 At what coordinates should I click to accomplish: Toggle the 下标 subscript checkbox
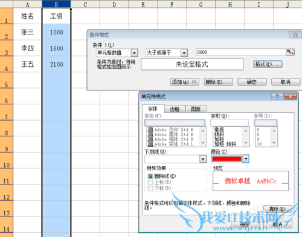coord(150,188)
